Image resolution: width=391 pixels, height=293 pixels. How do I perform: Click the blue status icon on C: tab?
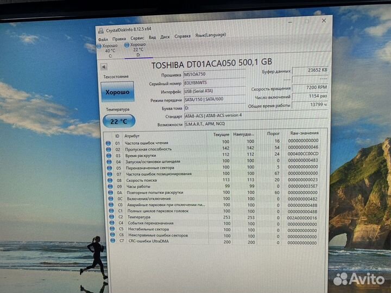pos(99,46)
